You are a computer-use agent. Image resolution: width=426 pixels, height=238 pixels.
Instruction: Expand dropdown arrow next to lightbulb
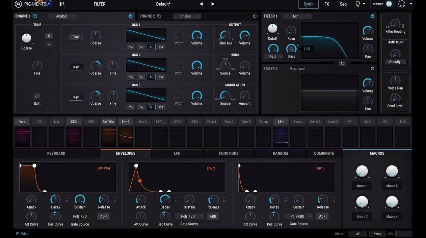(364, 4)
